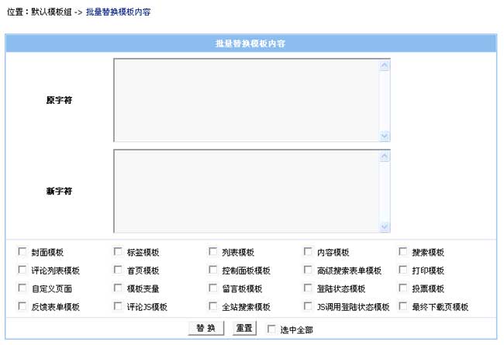Tick the 高级搜索表单模板 checkbox
Image resolution: width=504 pixels, height=345 pixels.
pos(309,271)
